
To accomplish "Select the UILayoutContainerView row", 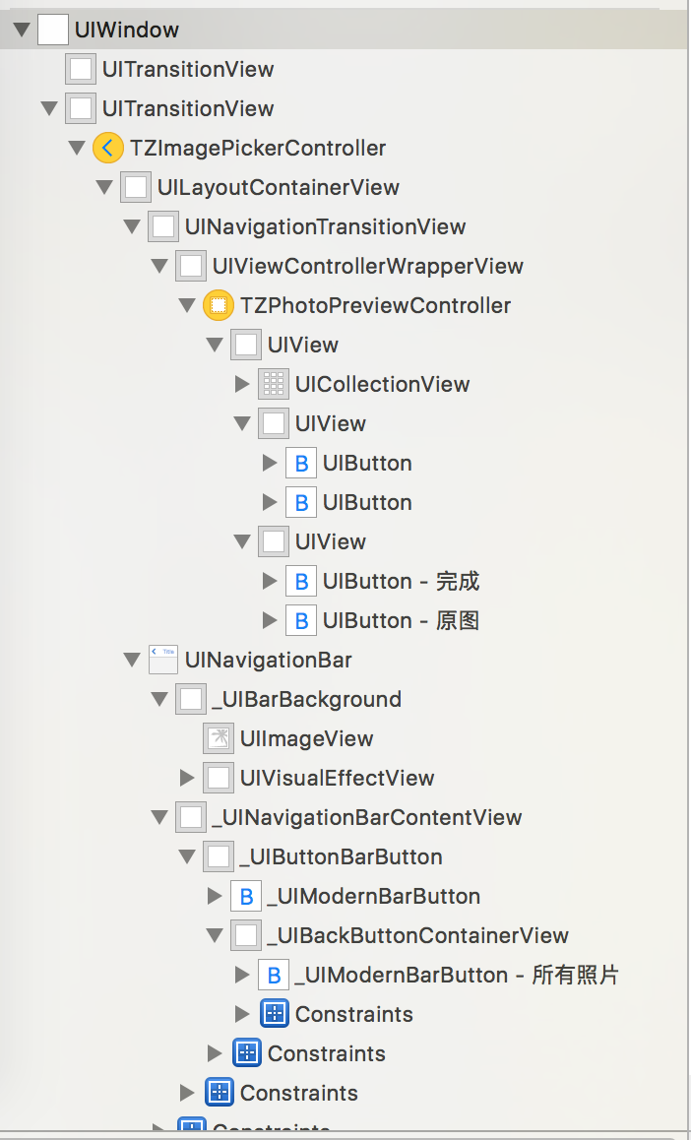I will point(278,188).
